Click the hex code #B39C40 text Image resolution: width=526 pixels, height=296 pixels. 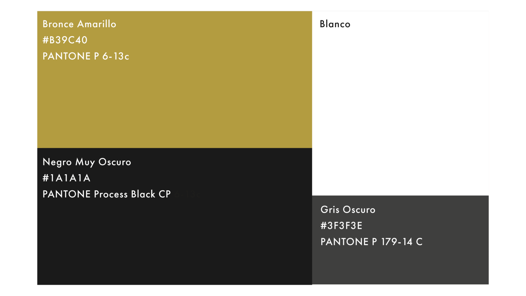point(65,40)
